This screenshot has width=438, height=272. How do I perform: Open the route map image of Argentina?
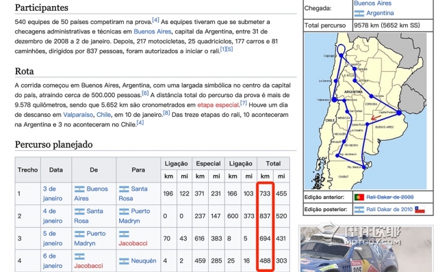pyautogui.click(x=365, y=111)
